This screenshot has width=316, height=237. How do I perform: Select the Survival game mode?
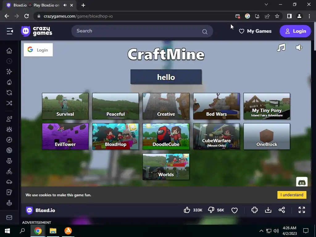click(65, 106)
